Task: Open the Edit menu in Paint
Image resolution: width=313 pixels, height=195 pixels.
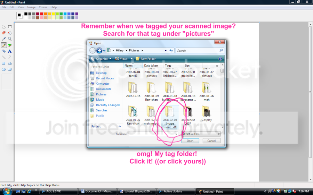Action: tap(12, 7)
